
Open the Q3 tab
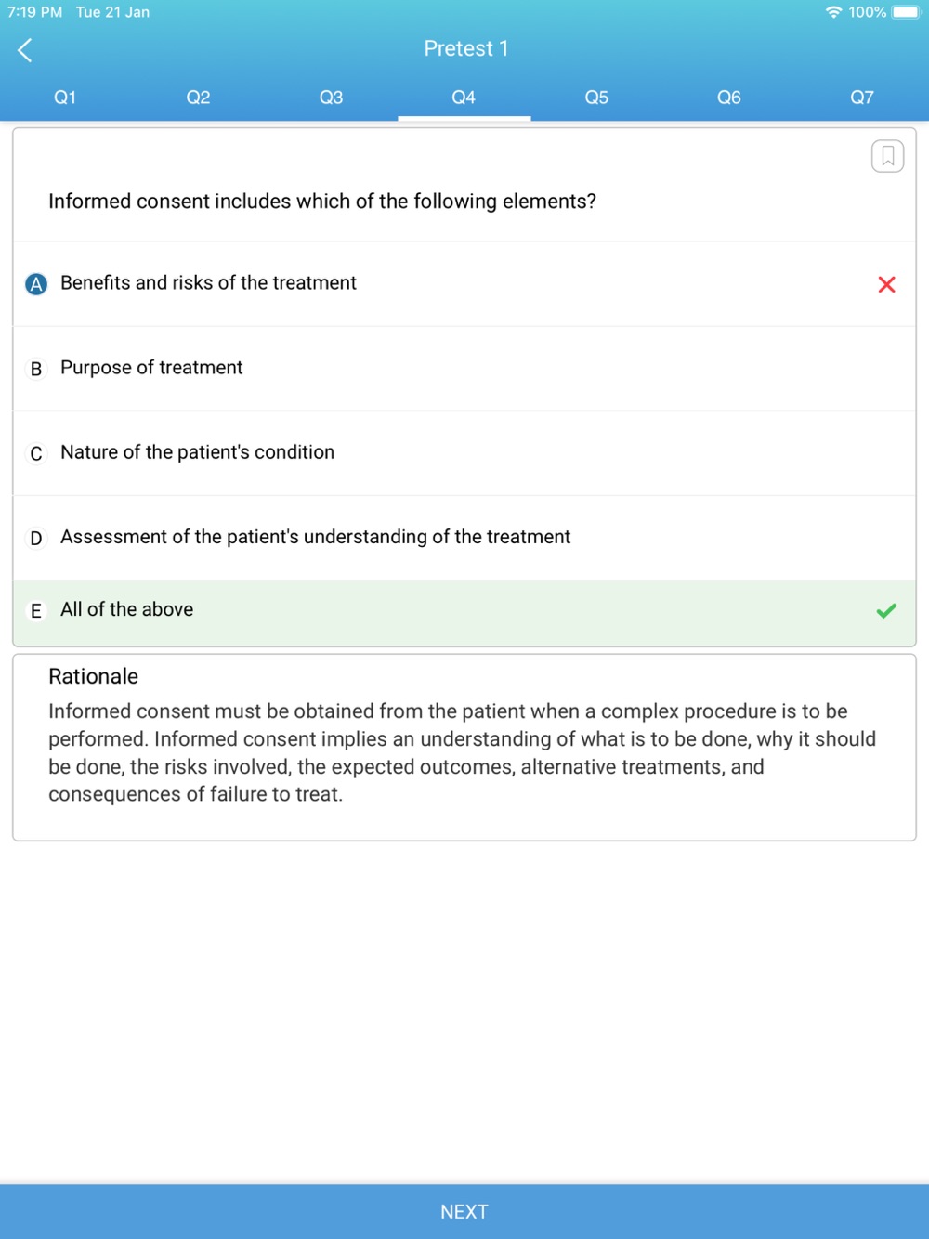coord(331,98)
